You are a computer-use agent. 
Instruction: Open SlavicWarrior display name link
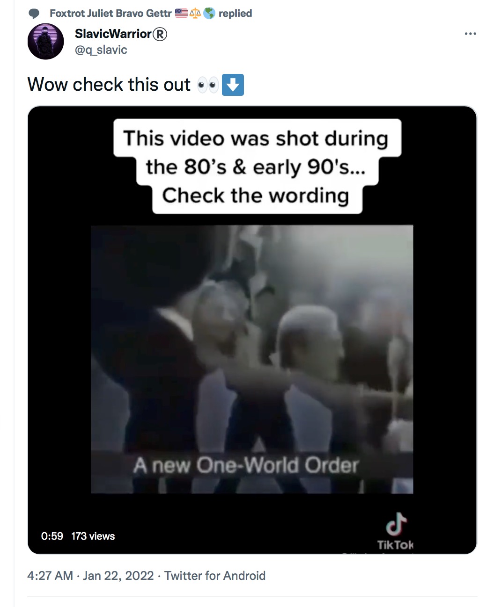click(x=113, y=34)
